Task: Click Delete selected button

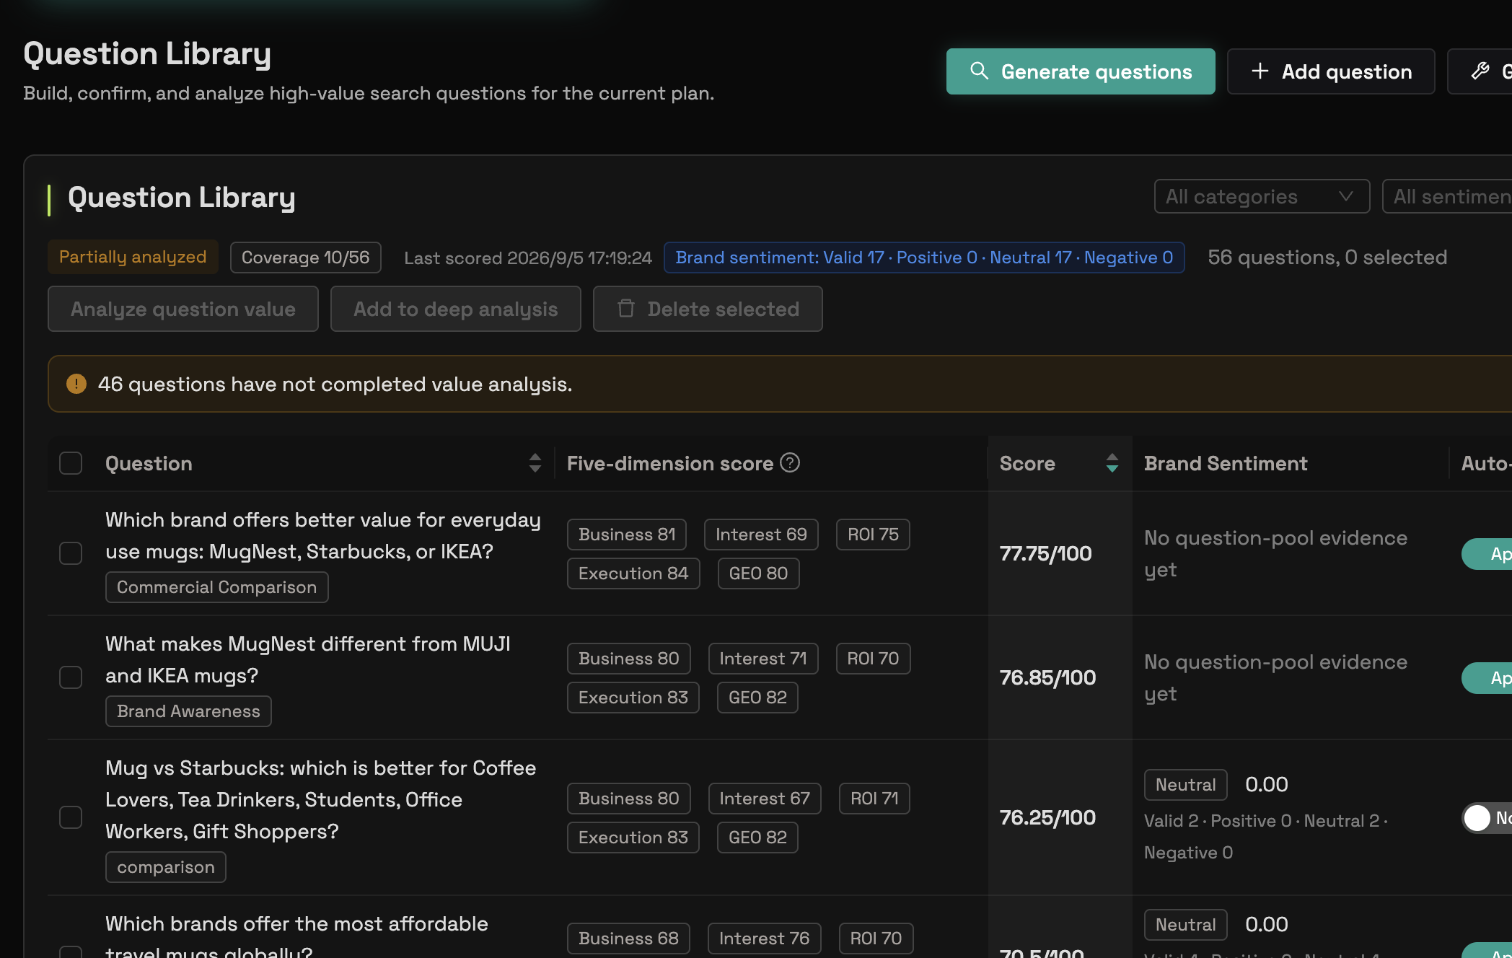Action: [708, 309]
